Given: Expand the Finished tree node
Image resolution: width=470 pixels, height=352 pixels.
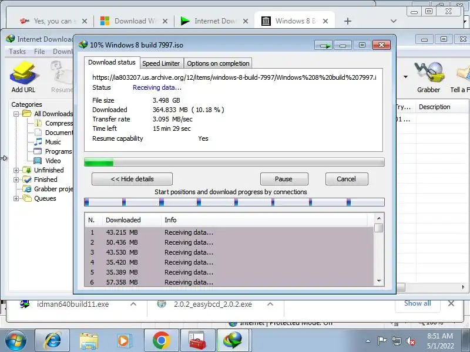Looking at the screenshot, I should point(16,180).
